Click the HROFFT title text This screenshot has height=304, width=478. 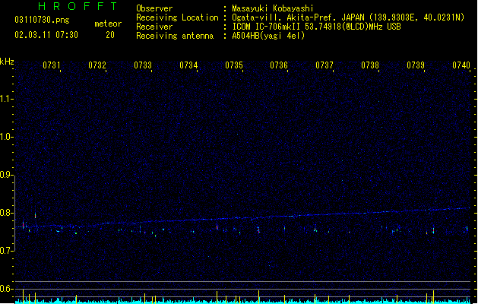78,6
